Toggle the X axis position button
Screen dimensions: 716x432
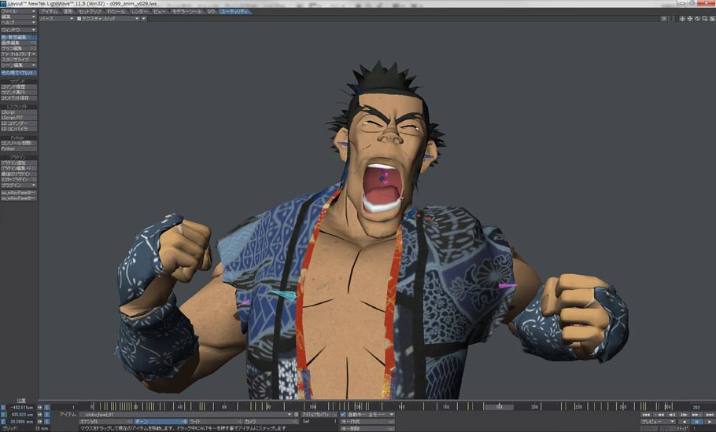tap(3, 408)
